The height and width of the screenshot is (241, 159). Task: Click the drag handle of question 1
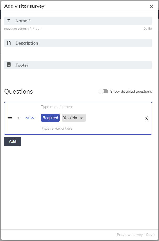[10, 118]
